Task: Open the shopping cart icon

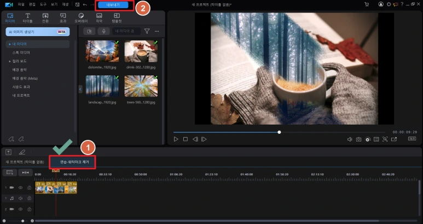Action: pos(367,4)
